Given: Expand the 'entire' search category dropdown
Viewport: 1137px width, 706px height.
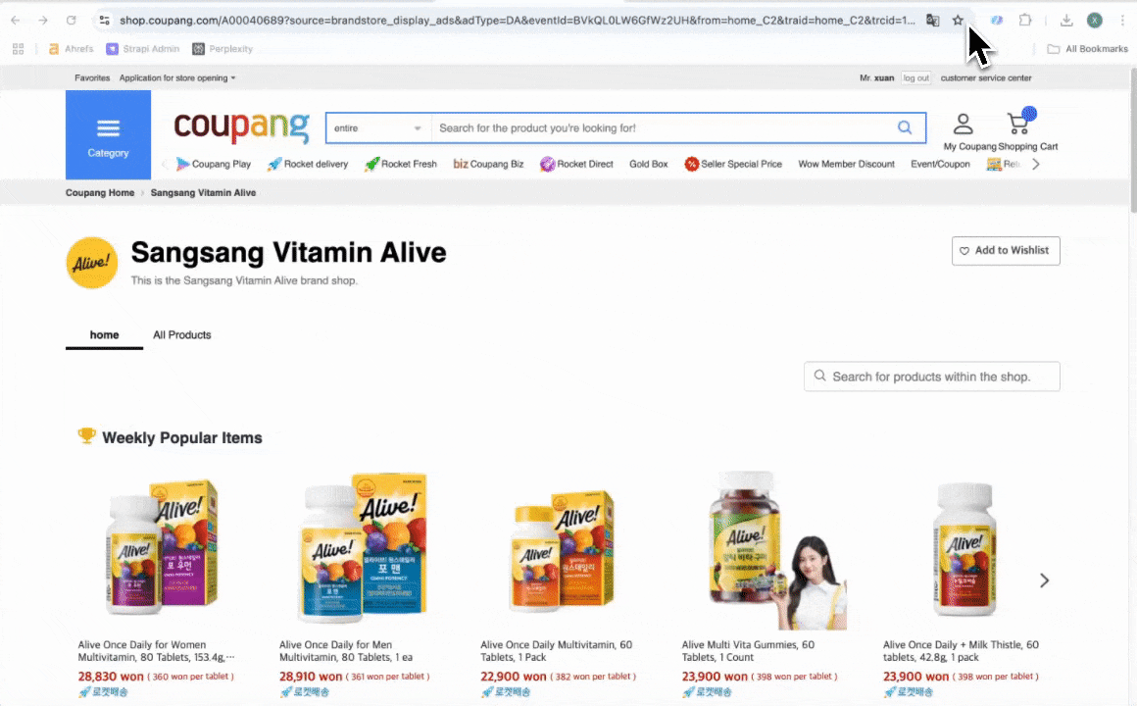Looking at the screenshot, I should (377, 127).
